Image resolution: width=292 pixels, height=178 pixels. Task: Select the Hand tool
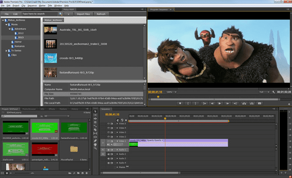click(95, 144)
